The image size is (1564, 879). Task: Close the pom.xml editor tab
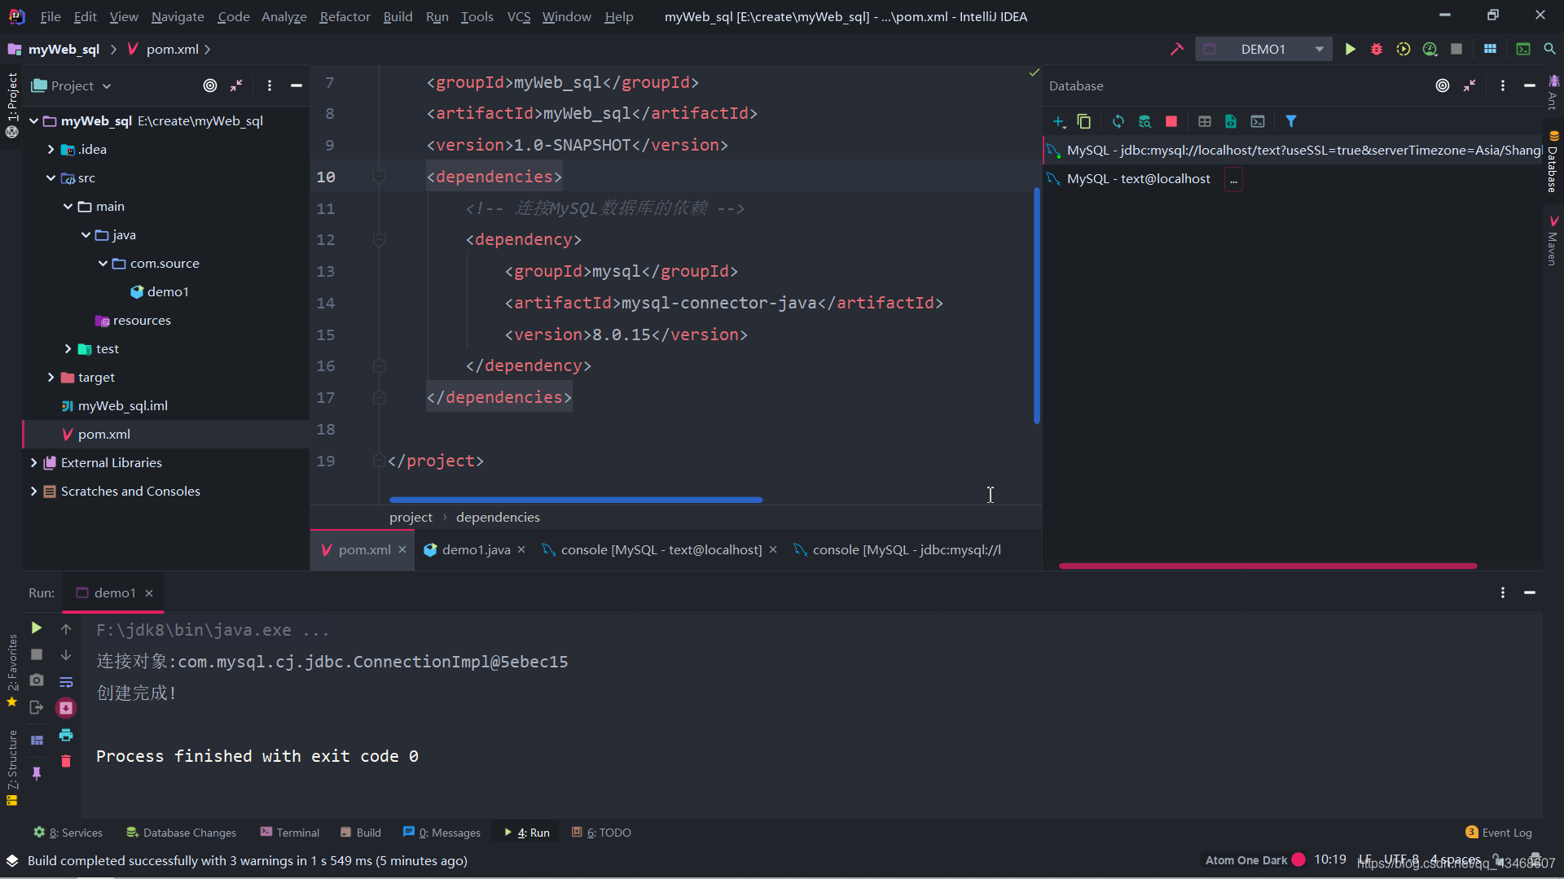[402, 550]
